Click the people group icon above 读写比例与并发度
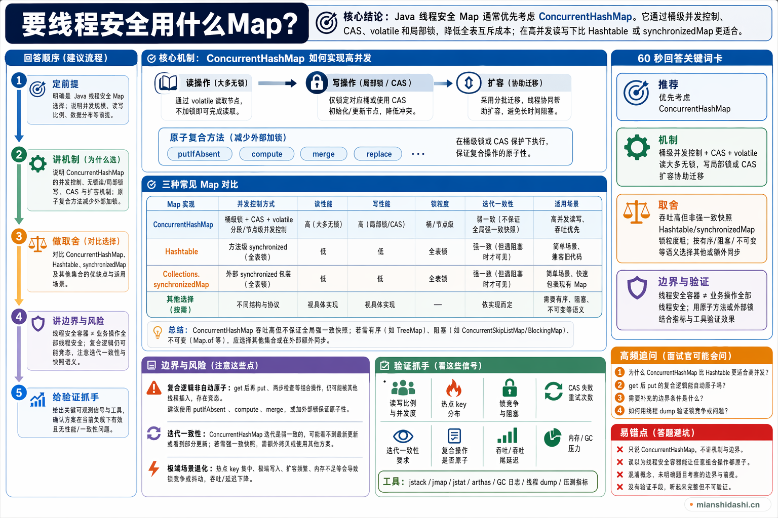 (x=403, y=387)
